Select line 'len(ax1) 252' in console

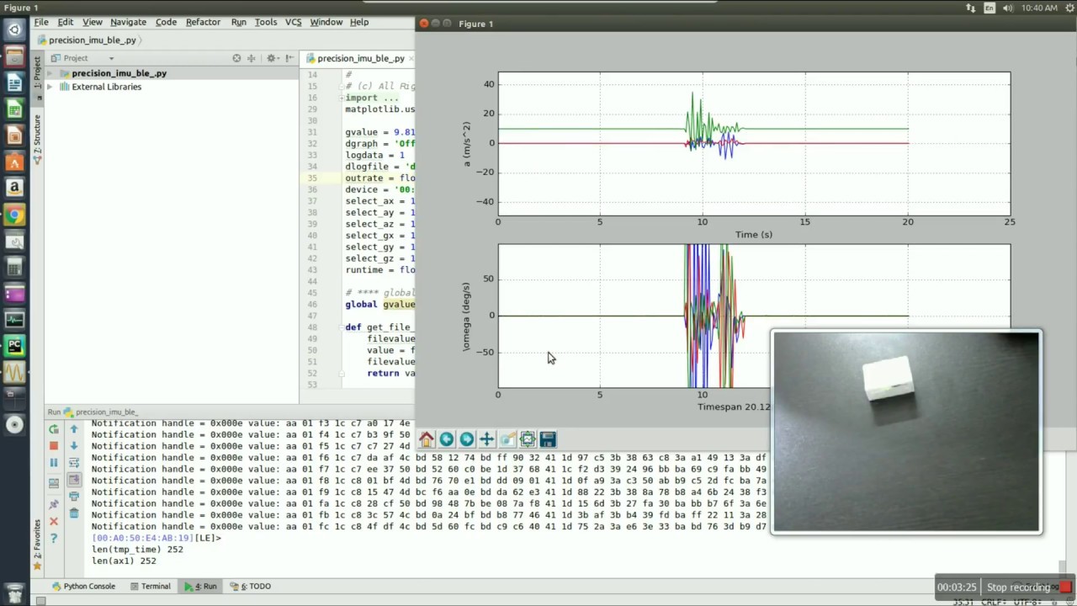point(124,561)
